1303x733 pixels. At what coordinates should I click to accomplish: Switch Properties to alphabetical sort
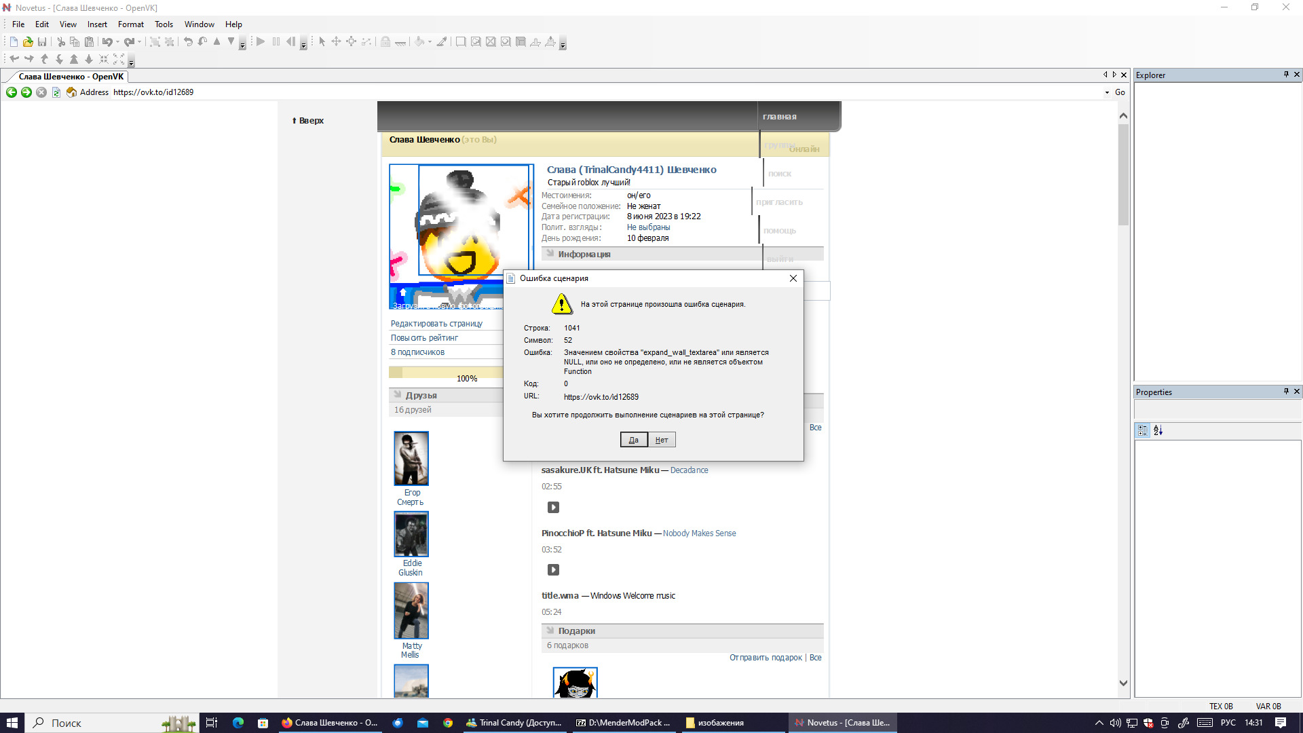(1158, 430)
